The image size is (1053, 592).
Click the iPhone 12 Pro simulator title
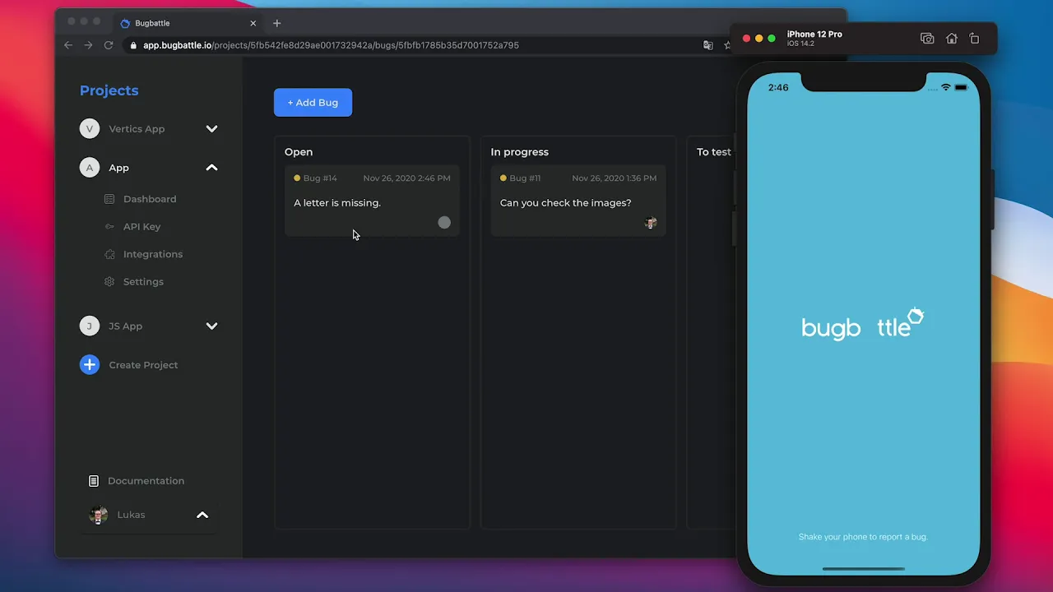point(814,35)
